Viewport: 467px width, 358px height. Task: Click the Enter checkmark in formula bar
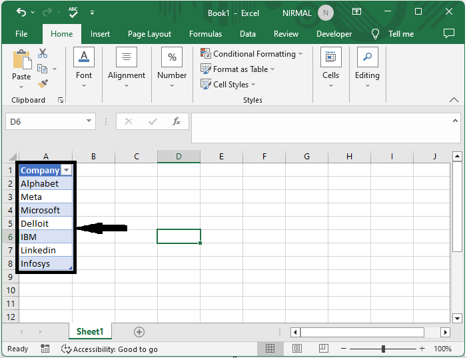[153, 121]
